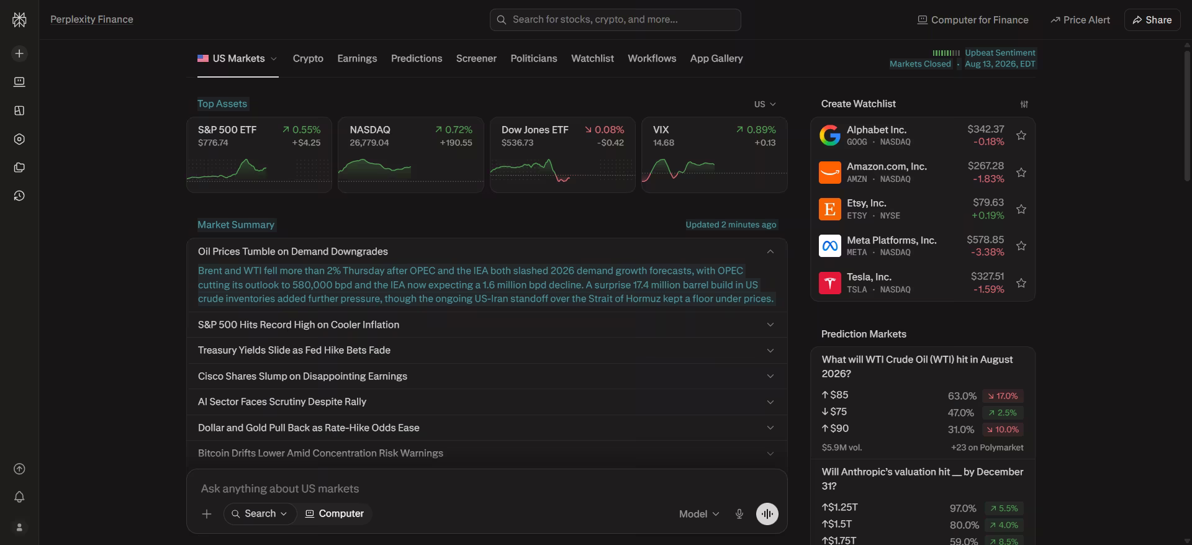Click the Price Alert button

tap(1080, 20)
